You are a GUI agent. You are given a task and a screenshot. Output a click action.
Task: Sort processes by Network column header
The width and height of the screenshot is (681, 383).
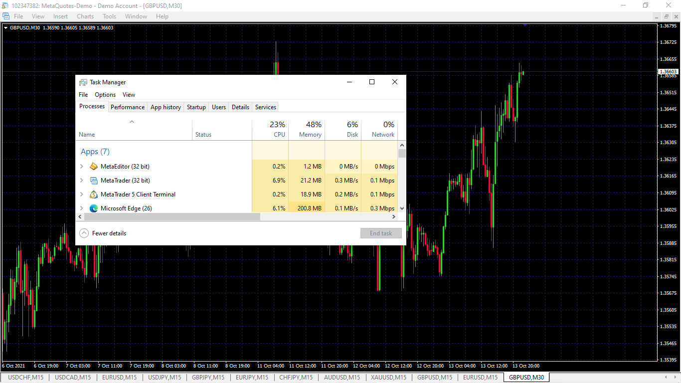click(x=379, y=130)
